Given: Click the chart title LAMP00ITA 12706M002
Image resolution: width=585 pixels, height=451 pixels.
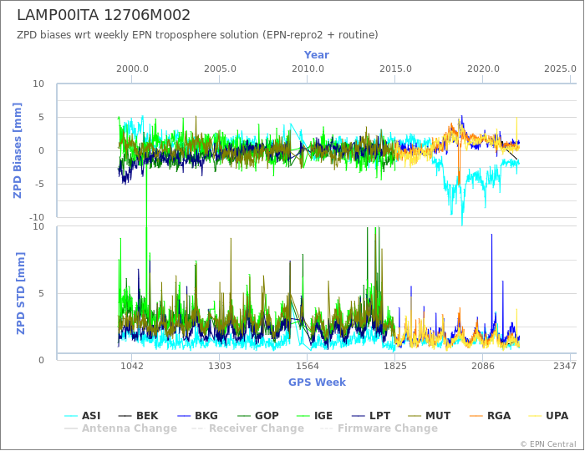Looking at the screenshot, I should [x=104, y=15].
